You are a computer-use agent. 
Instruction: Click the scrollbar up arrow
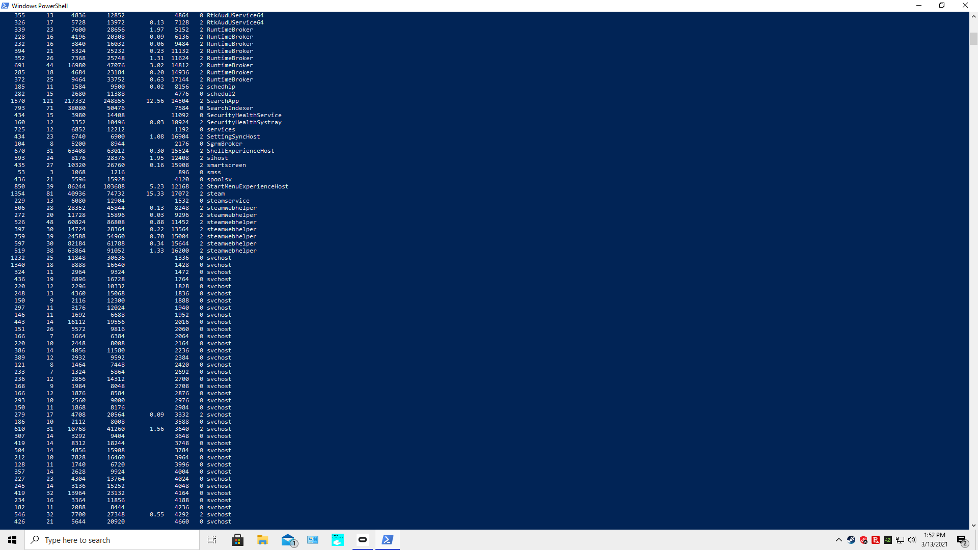coord(973,16)
